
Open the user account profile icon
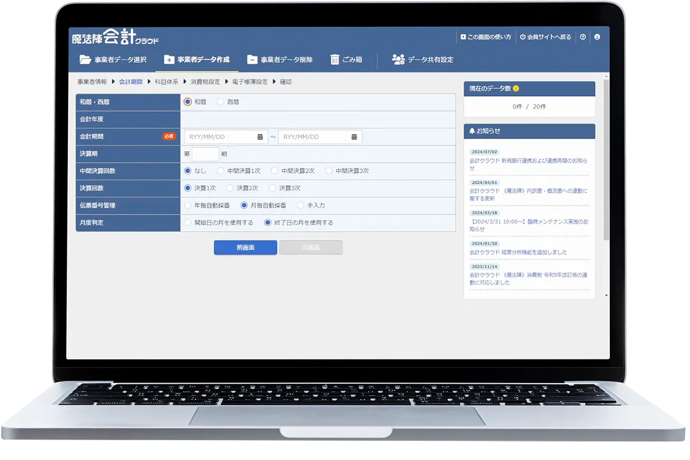coord(597,37)
